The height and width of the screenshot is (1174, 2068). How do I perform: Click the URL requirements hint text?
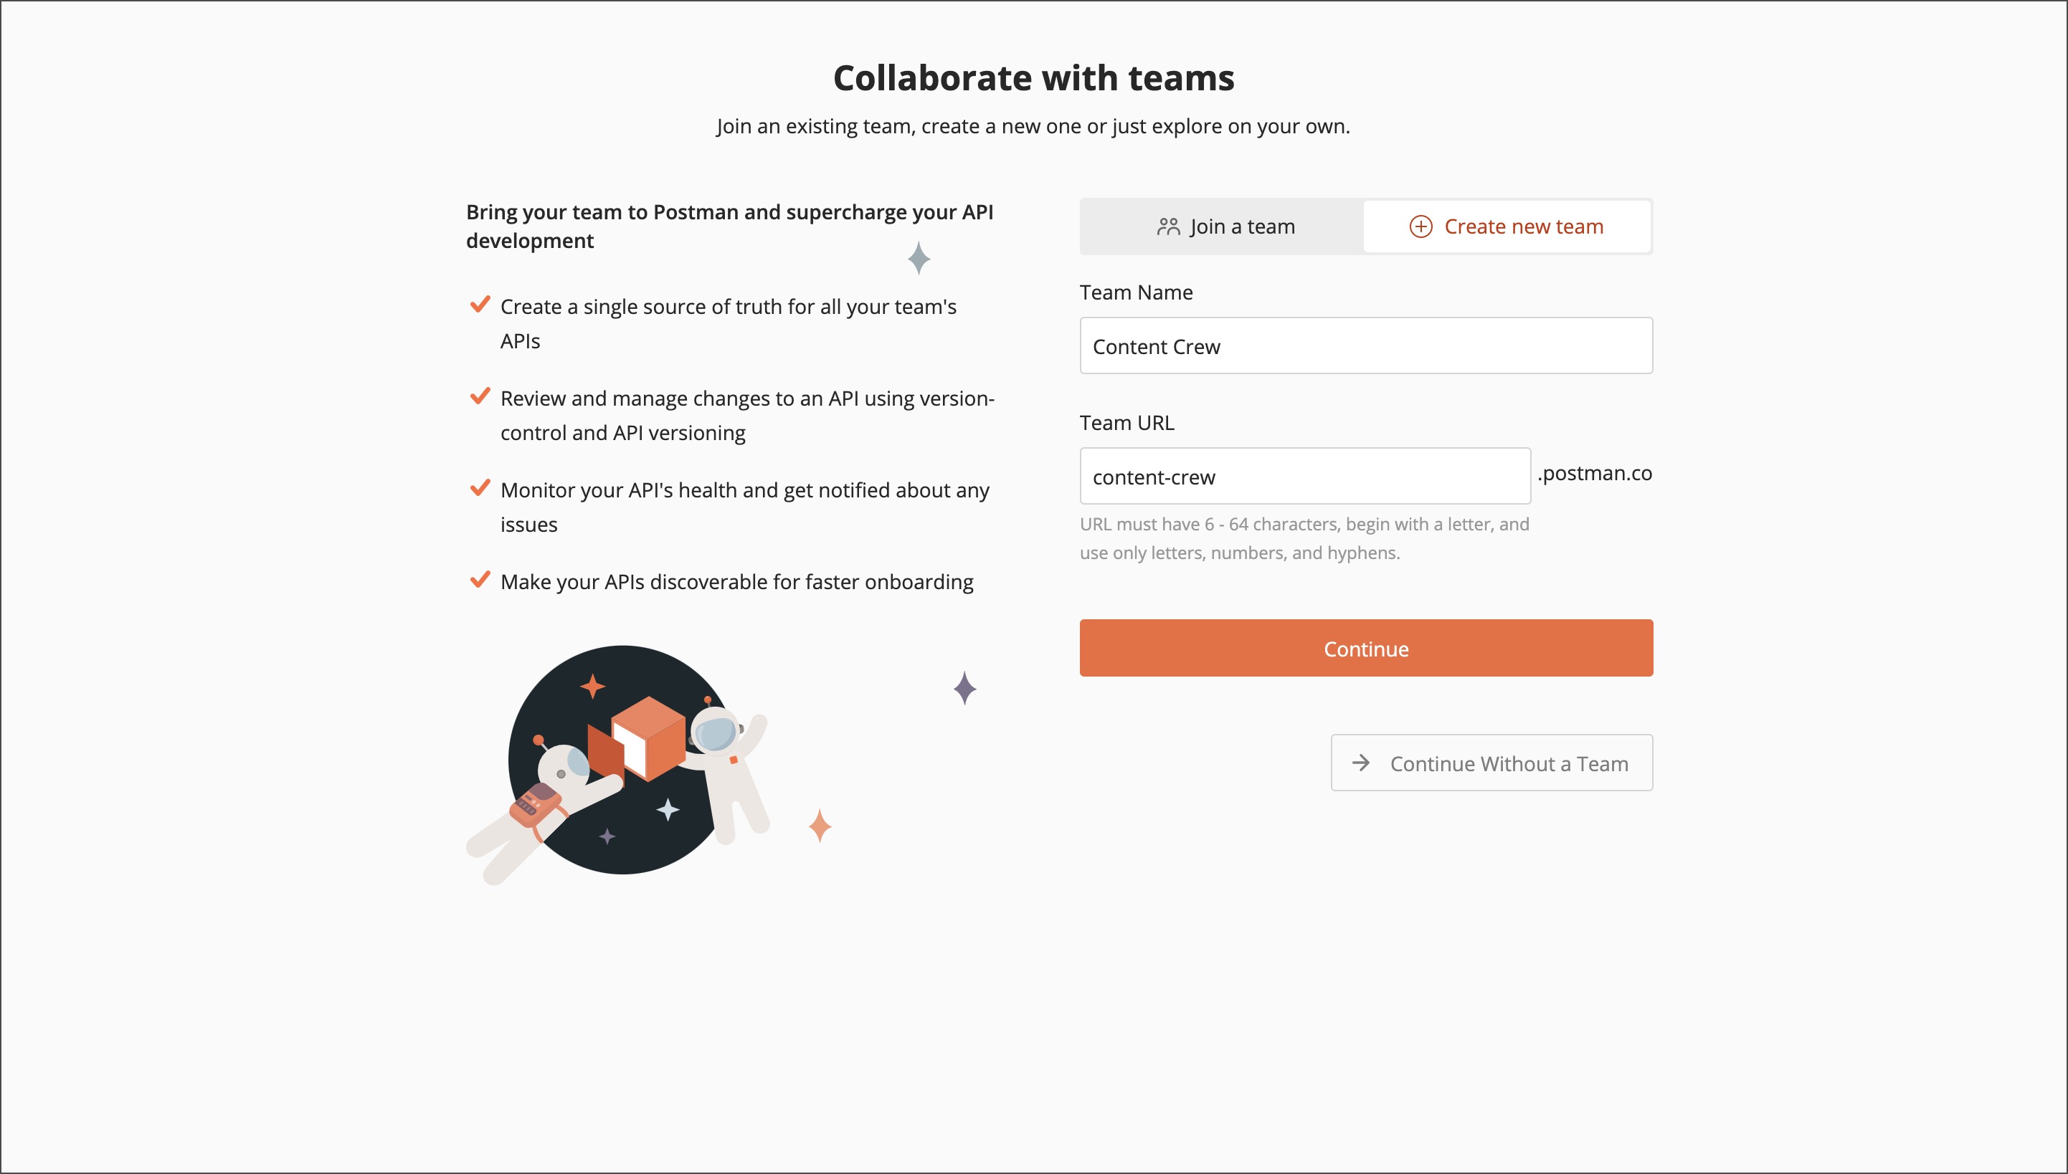1304,538
